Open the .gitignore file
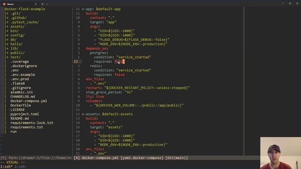 point(21,88)
